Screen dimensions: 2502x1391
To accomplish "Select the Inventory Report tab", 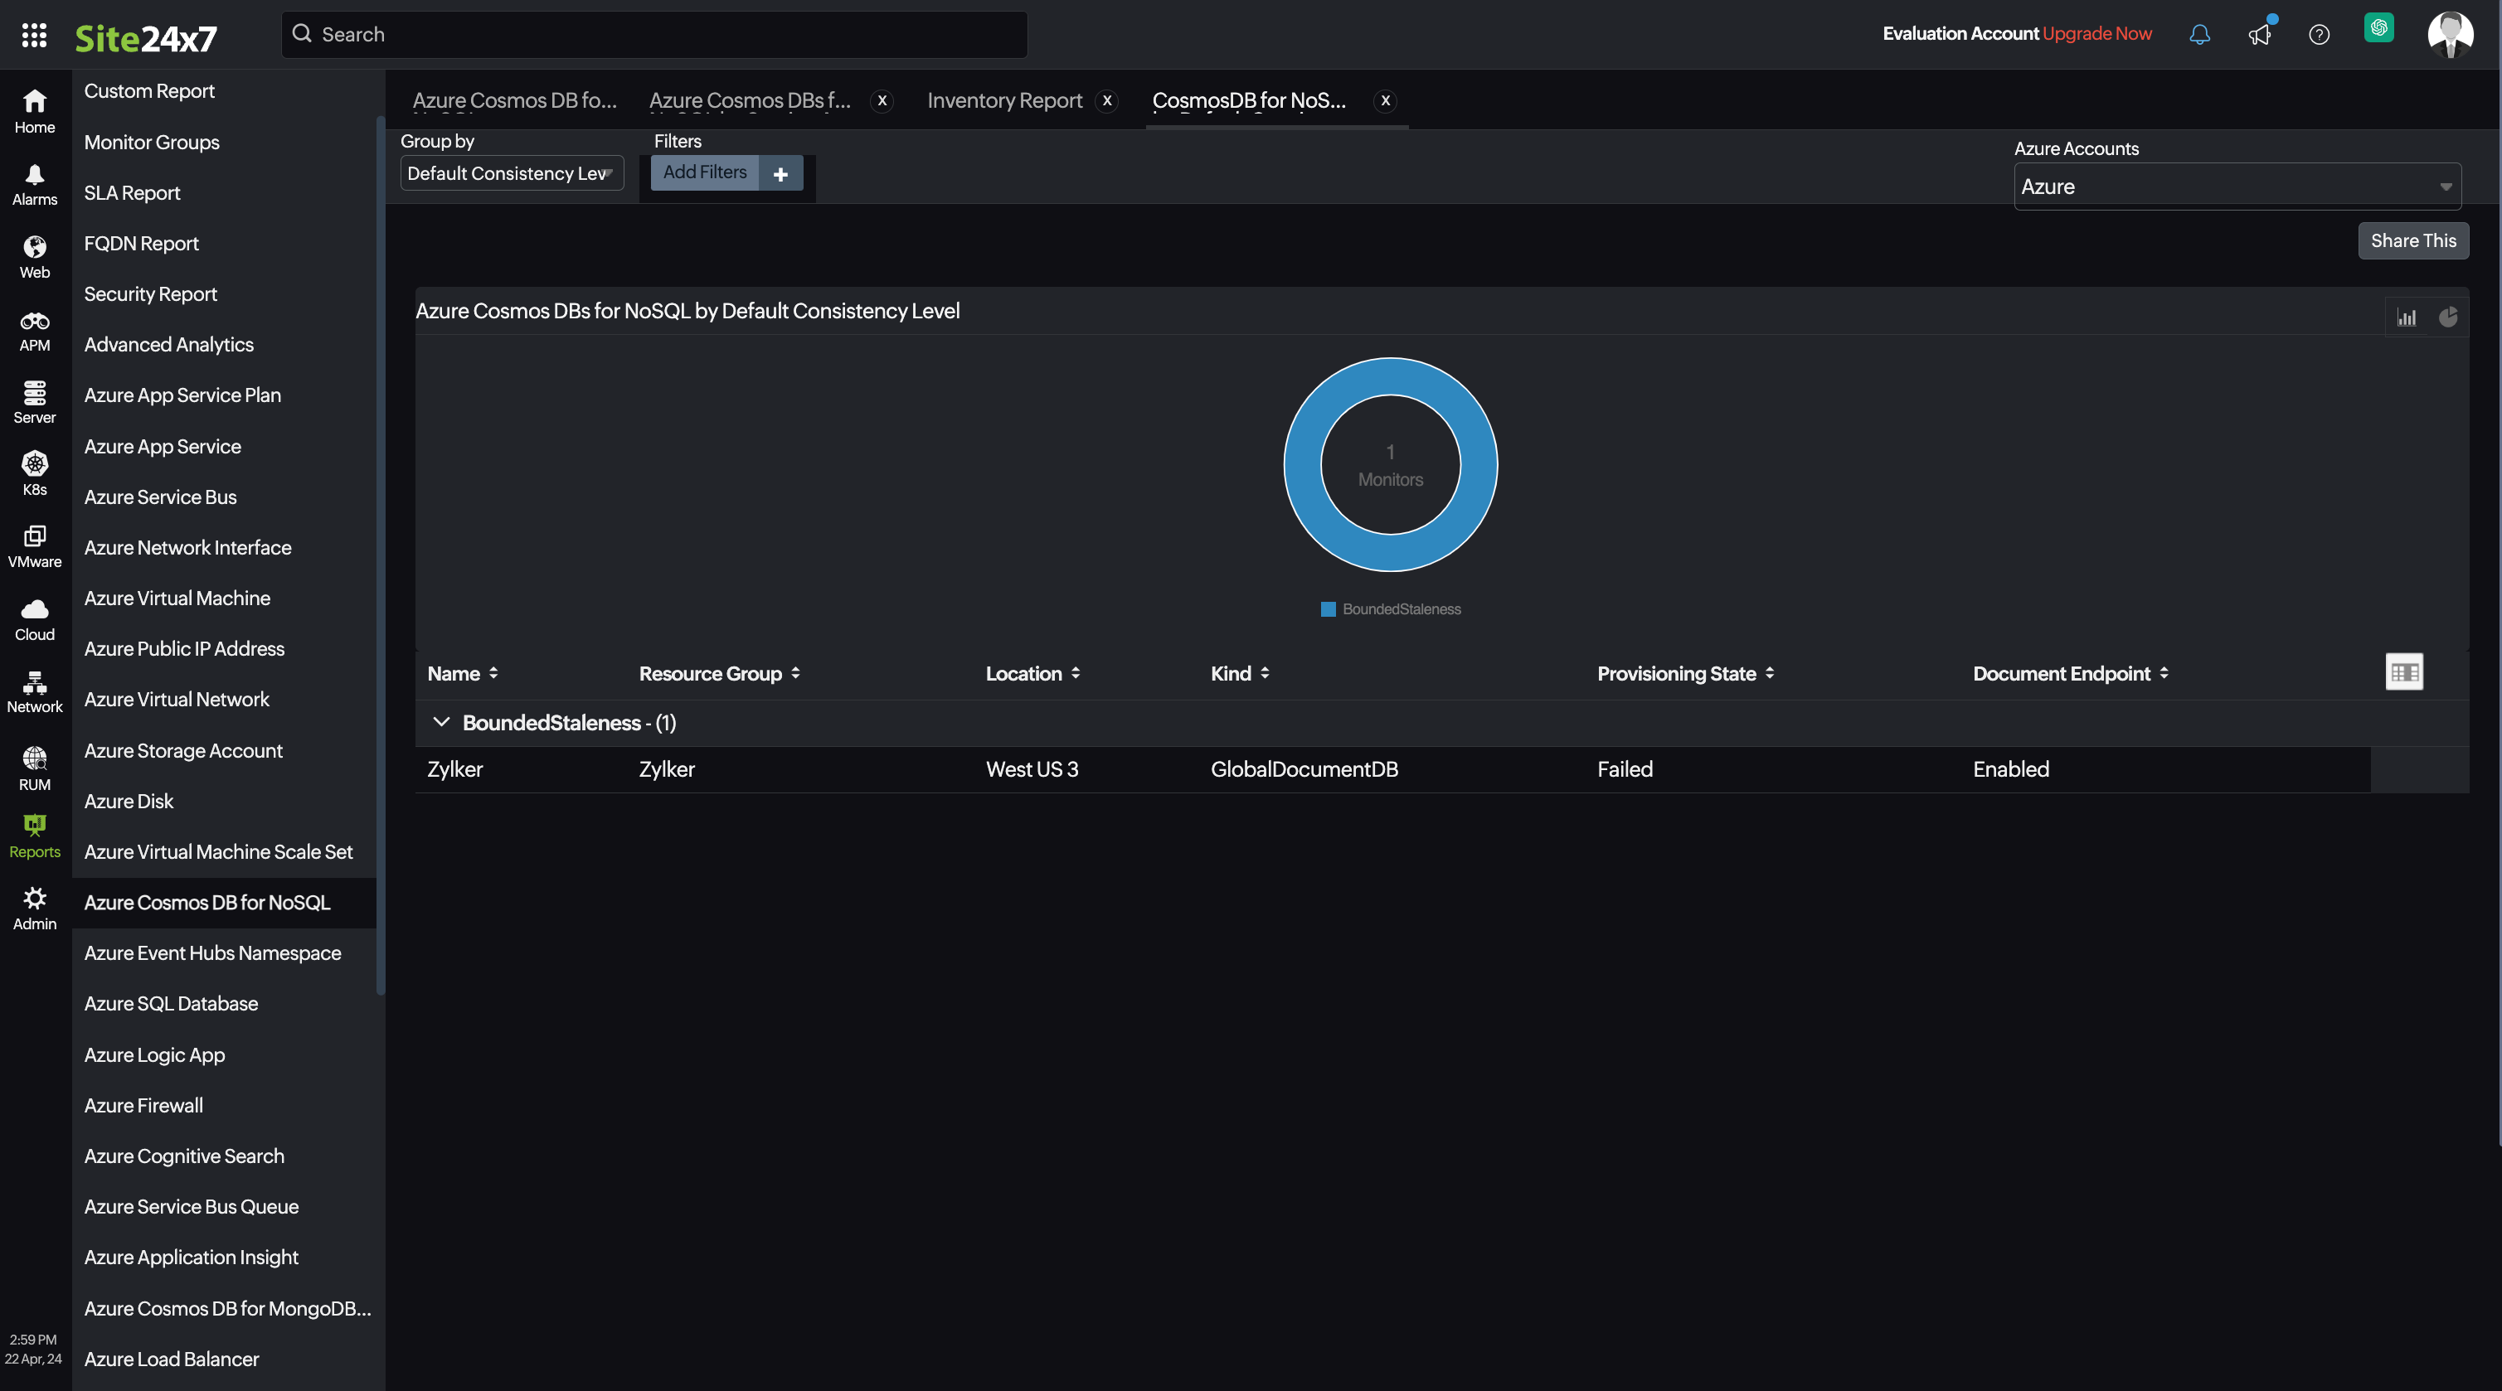I will point(1004,98).
